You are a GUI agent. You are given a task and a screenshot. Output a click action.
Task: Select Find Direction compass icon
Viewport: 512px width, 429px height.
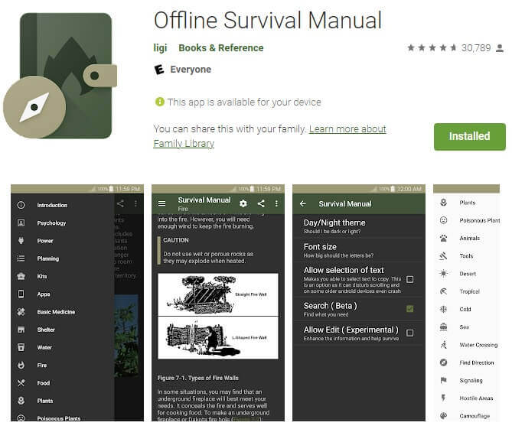(x=443, y=362)
